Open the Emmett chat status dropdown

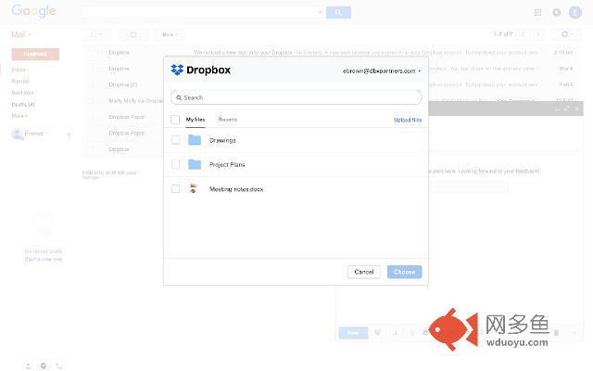pos(36,134)
